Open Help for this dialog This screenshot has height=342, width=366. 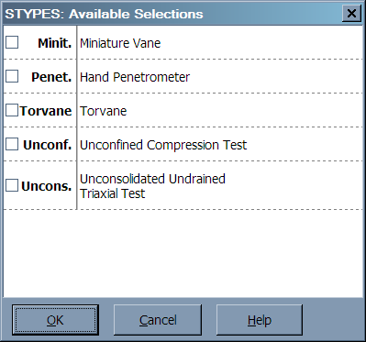point(260,320)
